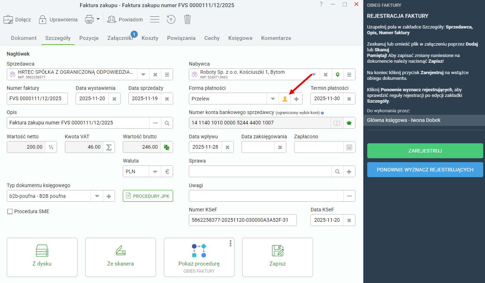Clear the Data wpływu date
The width and height of the screenshot is (485, 283).
coord(227,147)
